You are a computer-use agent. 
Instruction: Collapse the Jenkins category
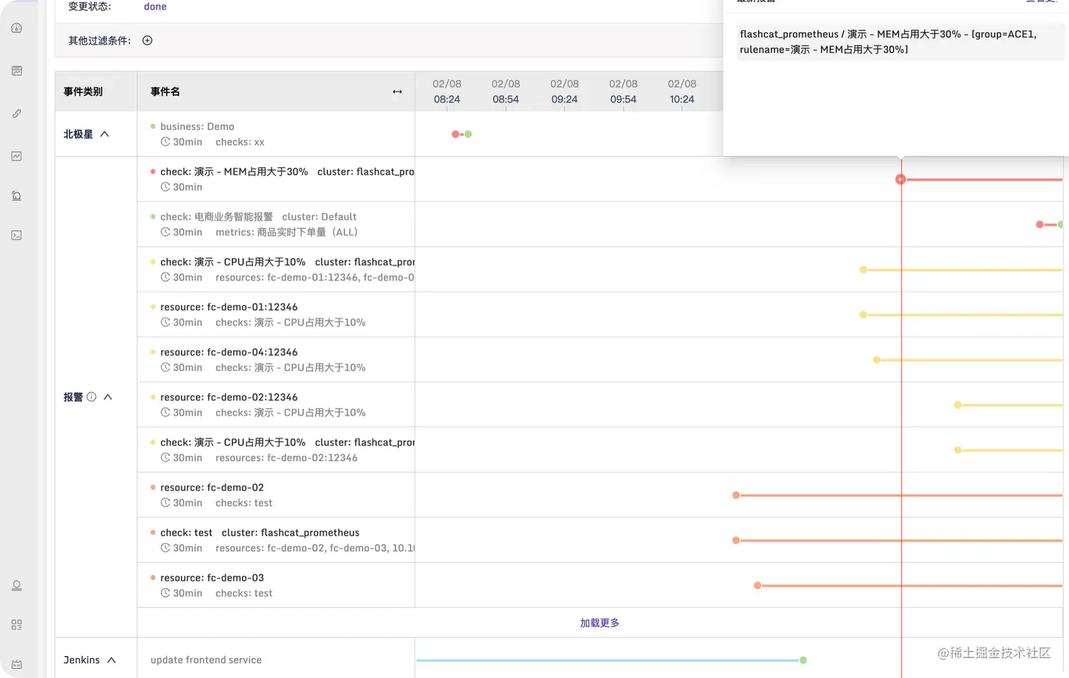click(111, 660)
